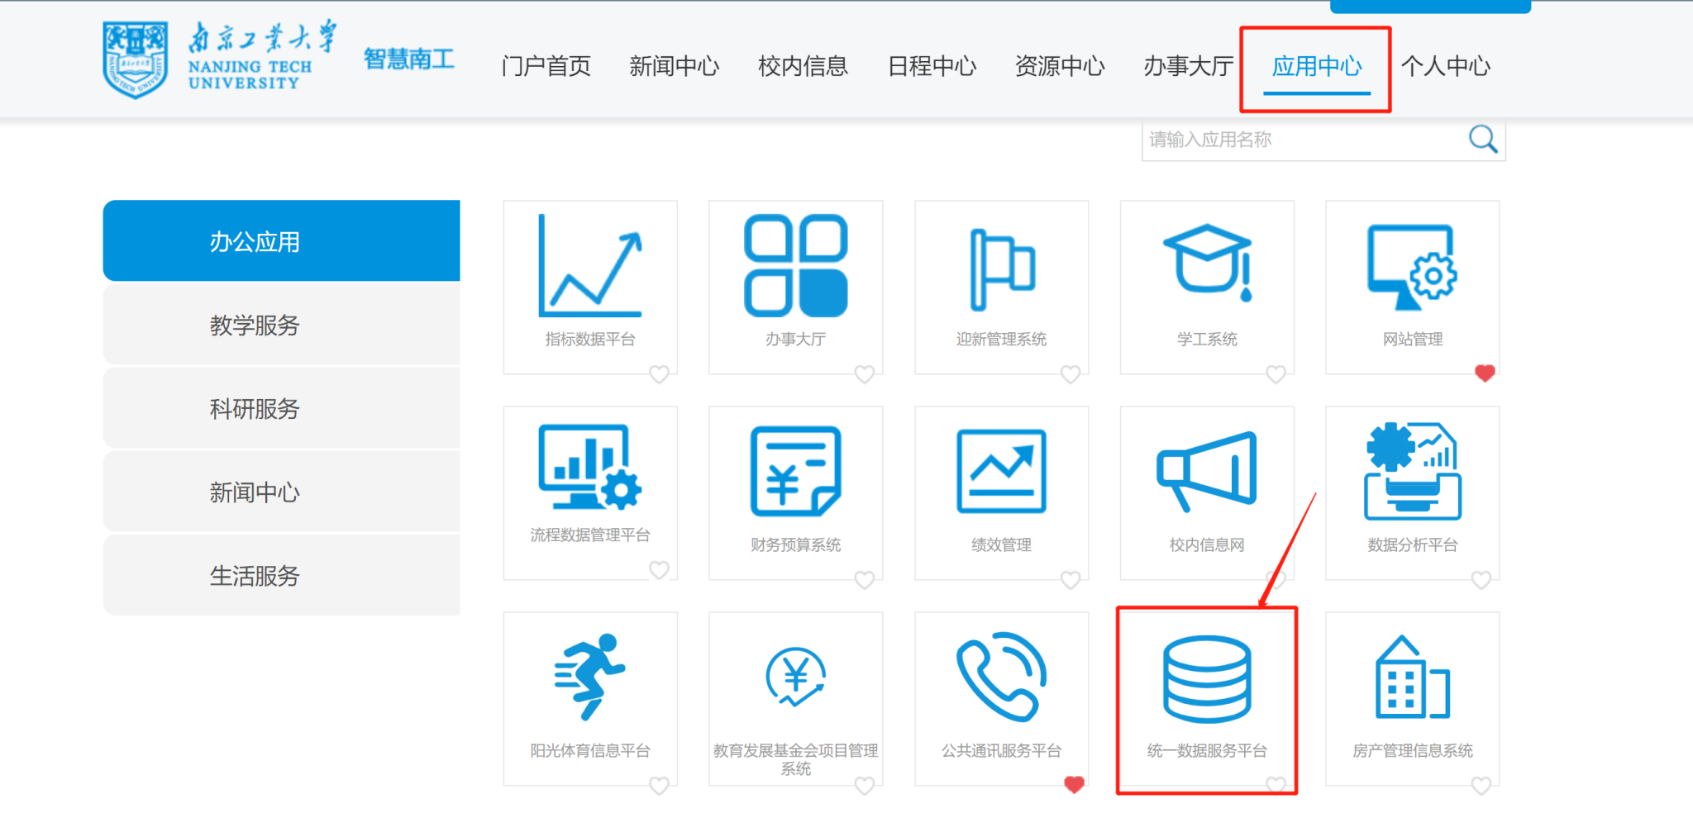Open the 阳光体育信息平台 runner icon
Image resolution: width=1693 pixels, height=813 pixels.
(590, 677)
